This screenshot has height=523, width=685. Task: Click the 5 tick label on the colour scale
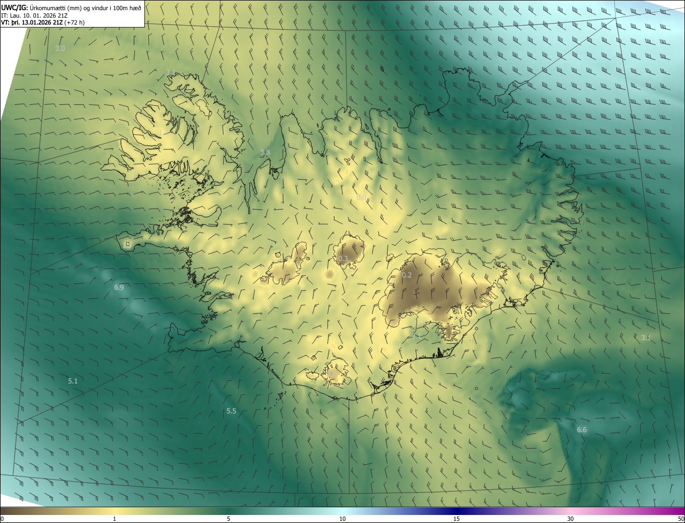(x=229, y=519)
